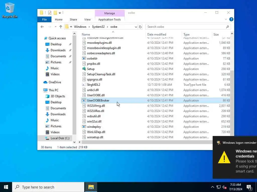Select This PC in navigation pane
This screenshot has width=257, height=192.
[53, 90]
